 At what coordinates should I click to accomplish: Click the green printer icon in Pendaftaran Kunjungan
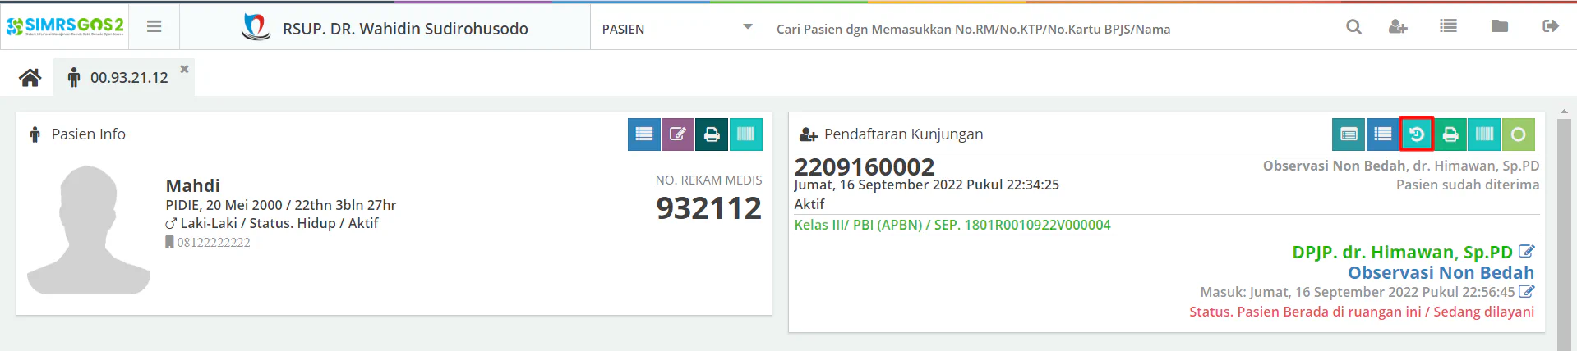1450,134
